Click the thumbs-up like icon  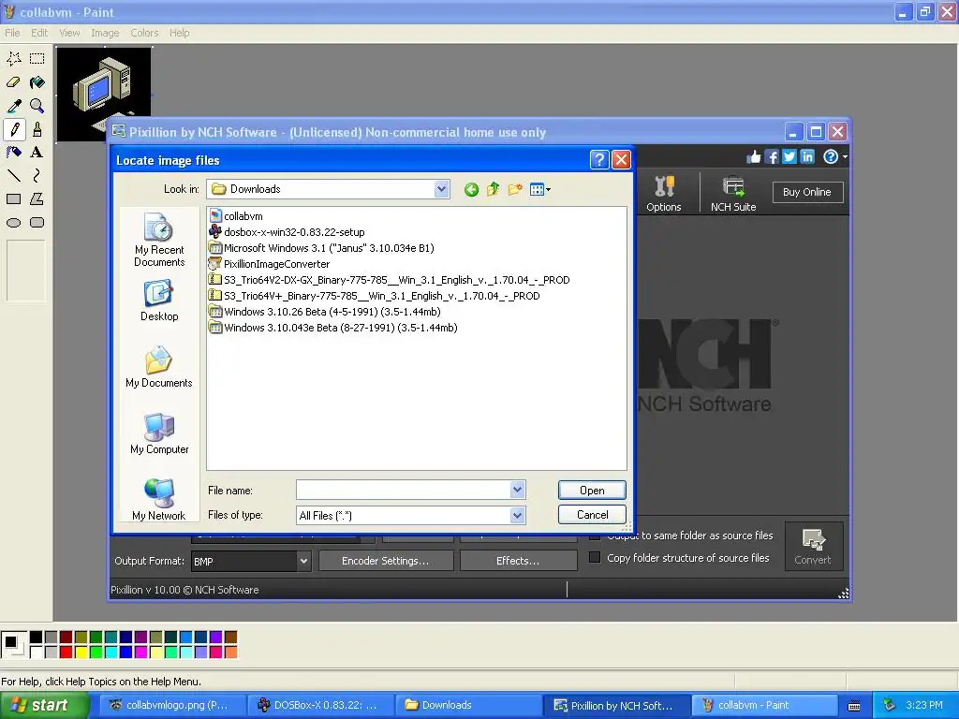click(x=754, y=157)
